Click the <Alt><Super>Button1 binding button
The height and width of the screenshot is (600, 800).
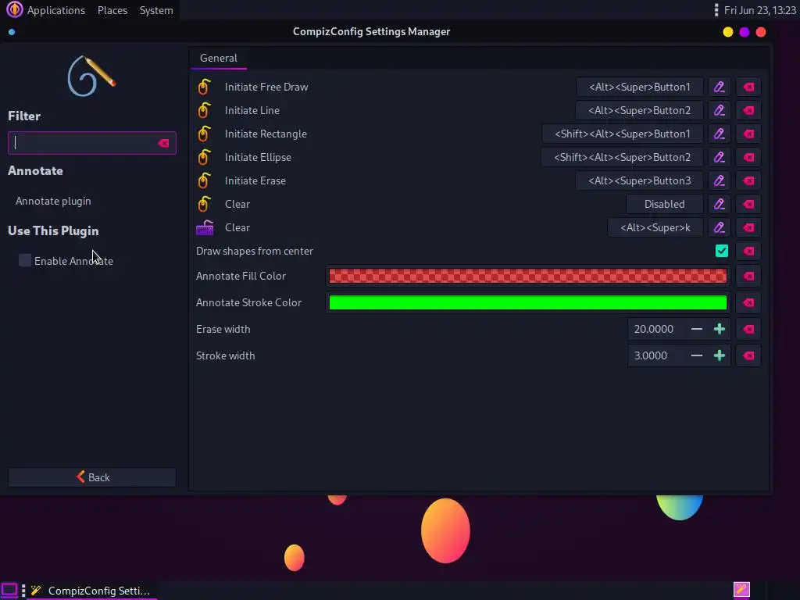tap(639, 87)
